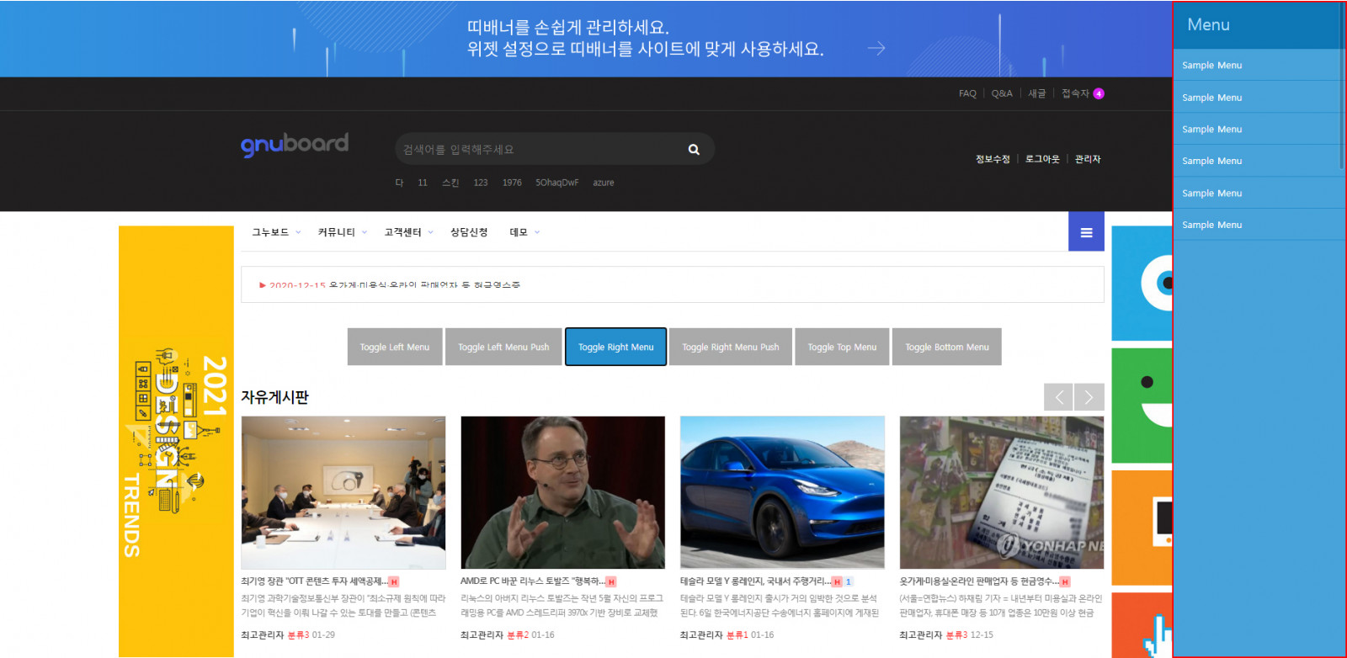Open the FAQ link

[967, 93]
